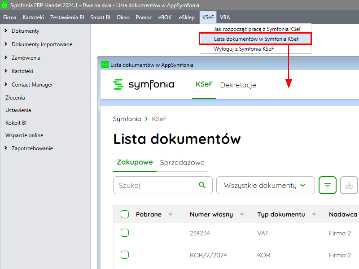Click the magnifier search icon

point(202,185)
